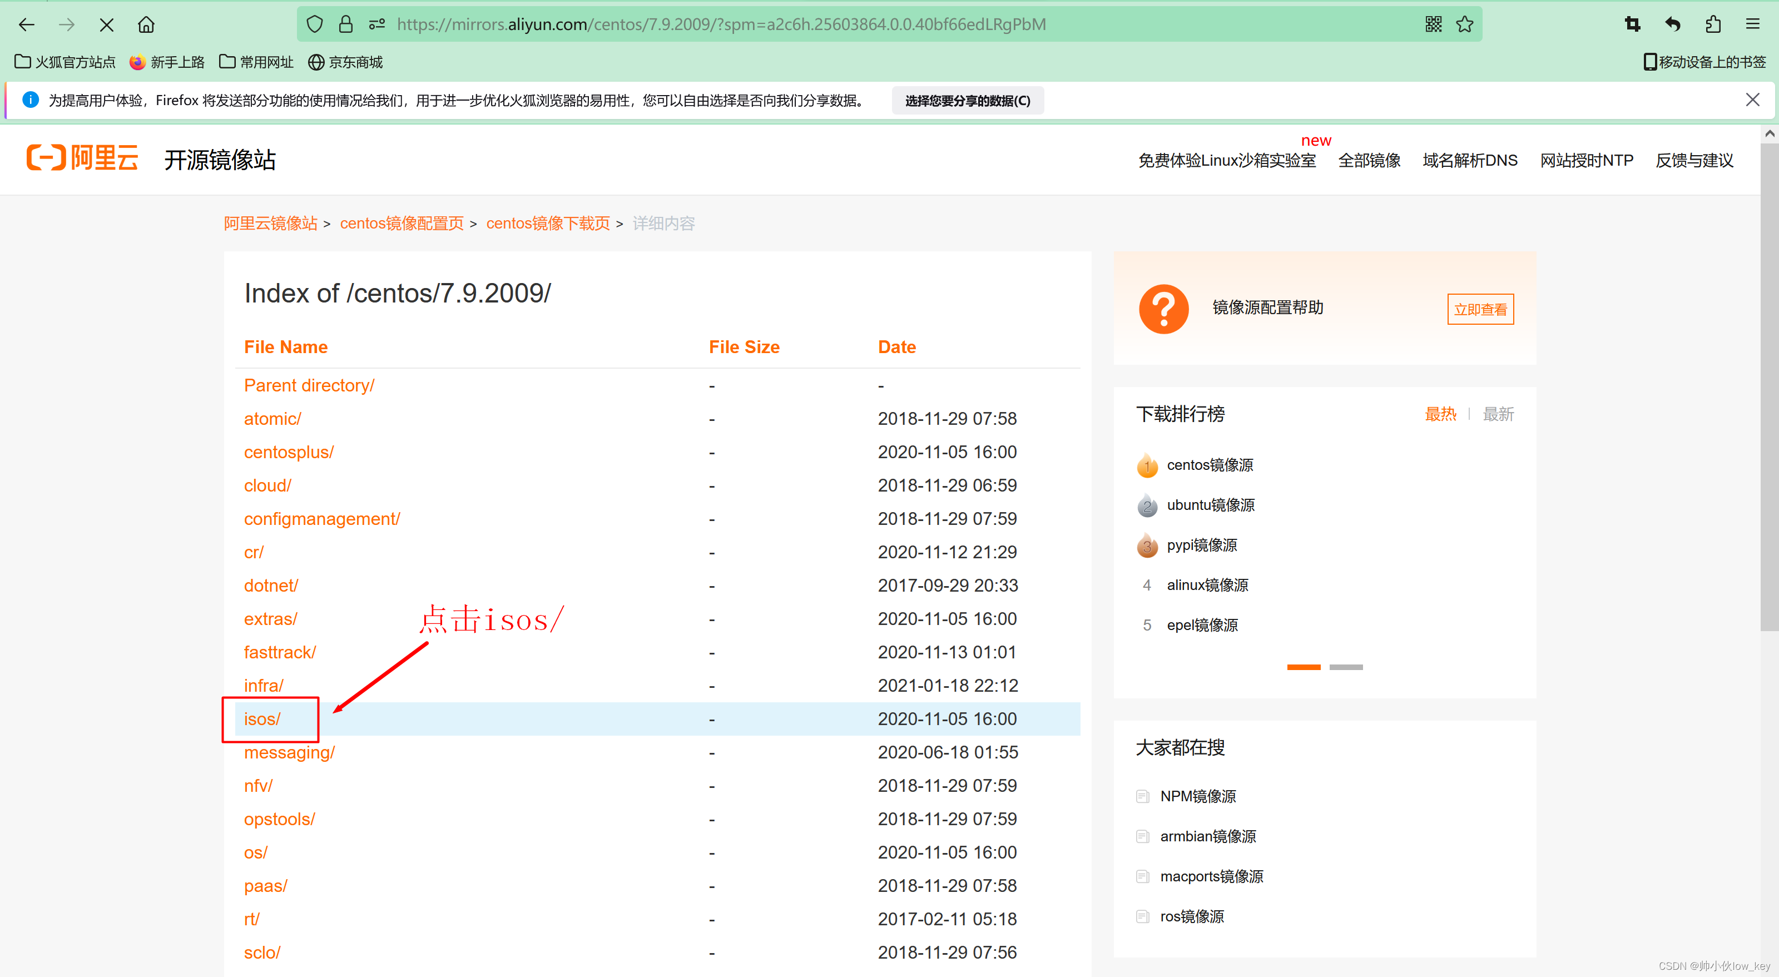Go to centos镜像下载页 breadcrumb
1779x977 pixels.
click(548, 224)
